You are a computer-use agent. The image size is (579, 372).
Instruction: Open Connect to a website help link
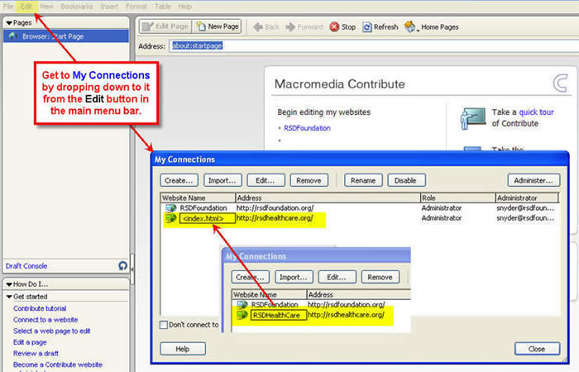click(45, 320)
